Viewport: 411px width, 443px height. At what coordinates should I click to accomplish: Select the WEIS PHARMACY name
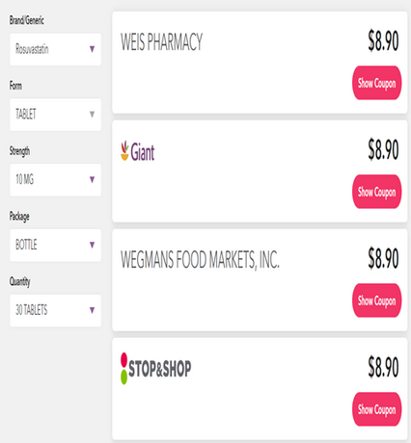161,42
